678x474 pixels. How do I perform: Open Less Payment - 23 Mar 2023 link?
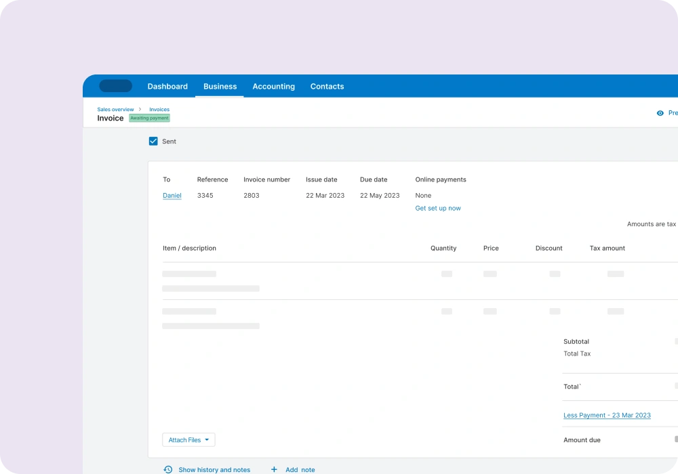pos(607,415)
